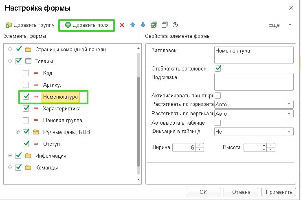This screenshot has height=200, width=301.
Task: Click the tree vertical scrollbar thumb
Action: point(138,122)
